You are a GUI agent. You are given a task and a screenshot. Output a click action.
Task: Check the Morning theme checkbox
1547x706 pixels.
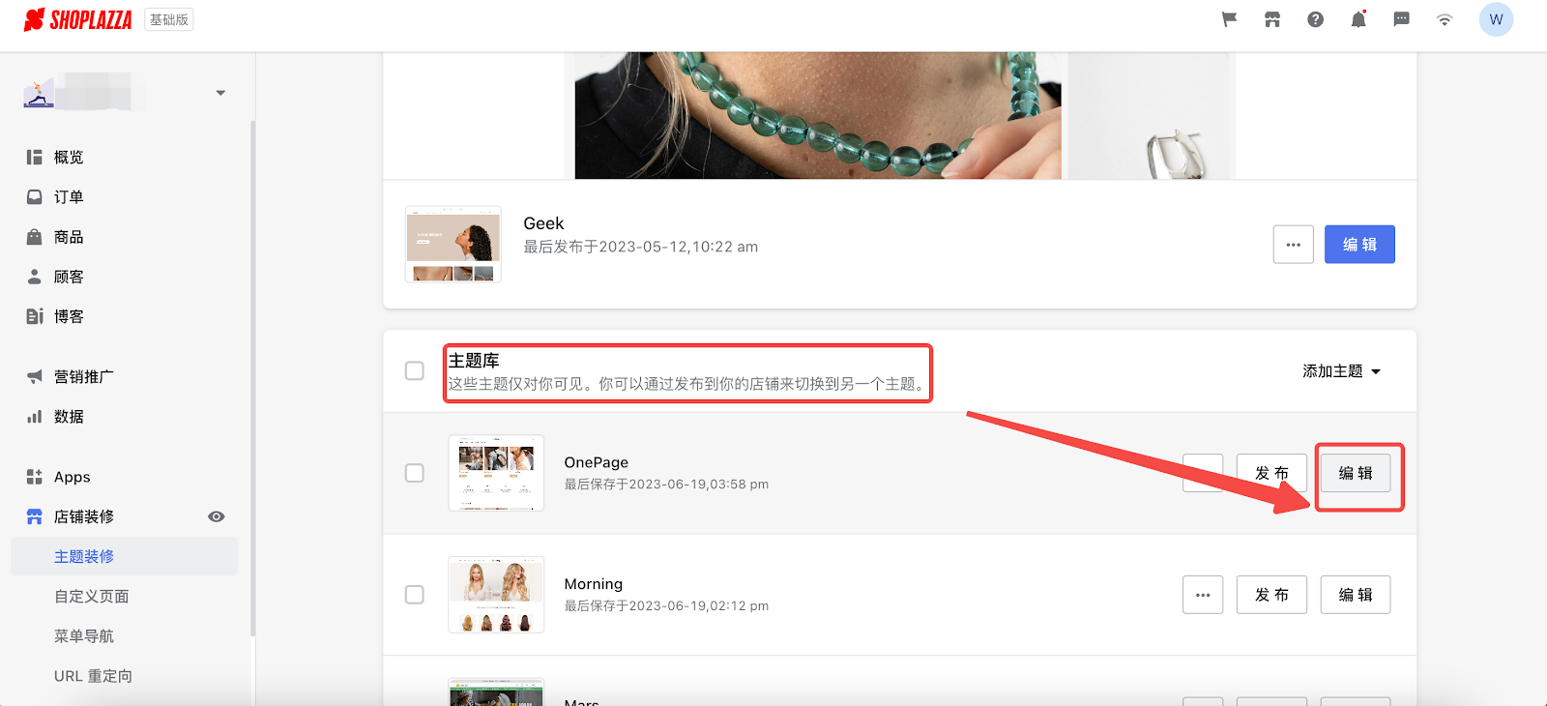pos(415,595)
